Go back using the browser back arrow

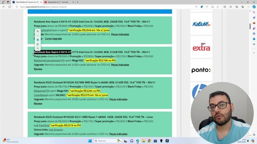tap(4, 7)
